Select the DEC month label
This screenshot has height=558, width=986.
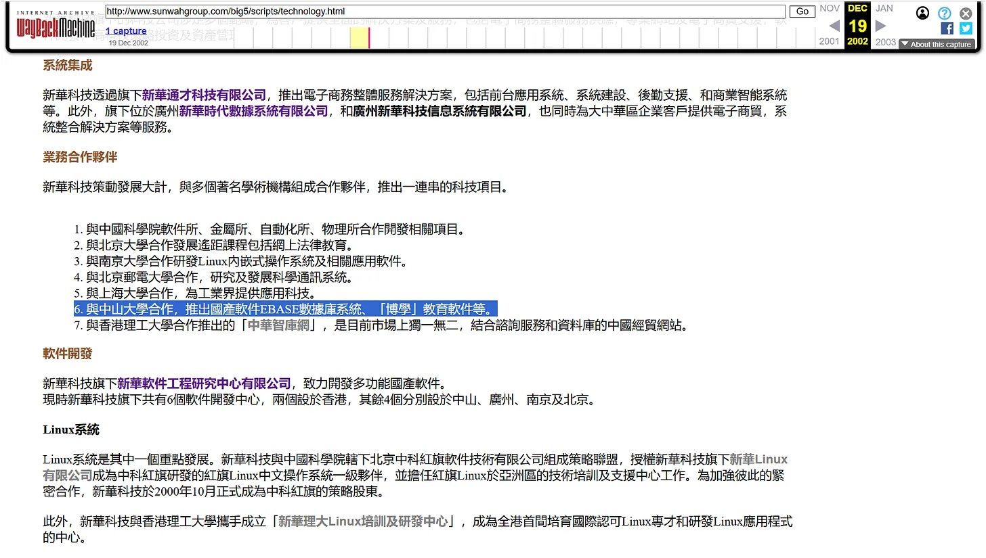coord(857,8)
